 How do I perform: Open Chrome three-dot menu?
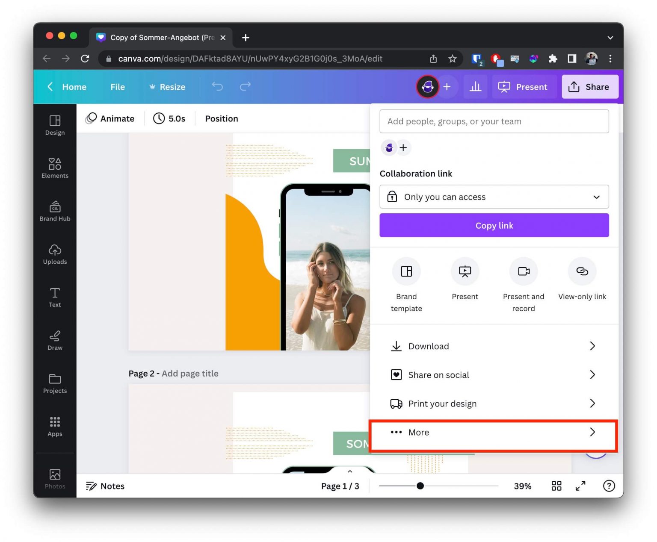610,59
